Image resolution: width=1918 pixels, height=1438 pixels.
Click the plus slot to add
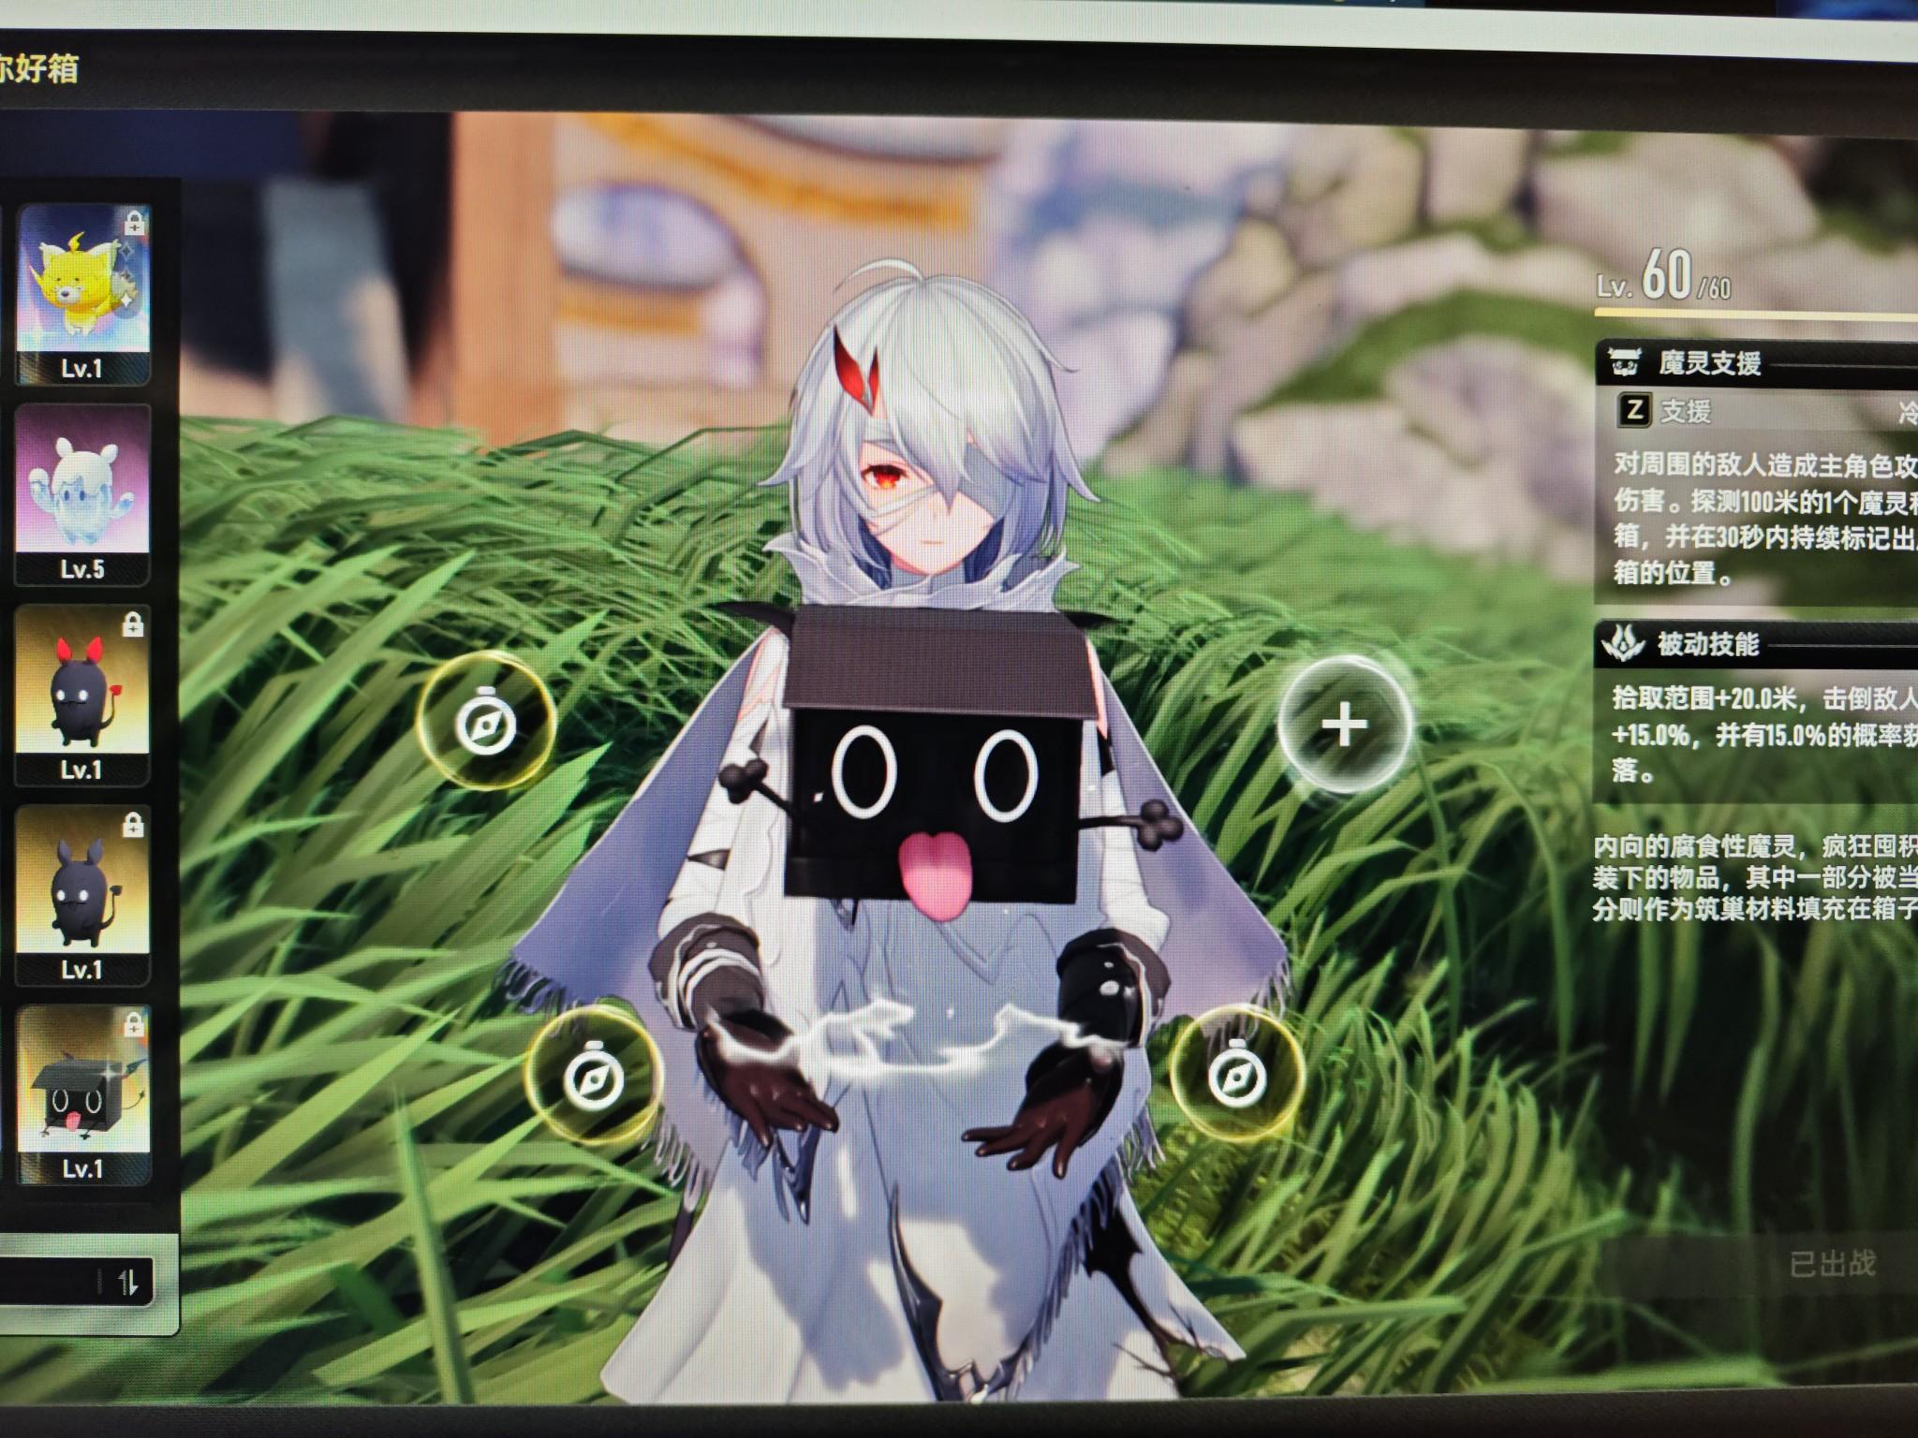(x=1344, y=725)
